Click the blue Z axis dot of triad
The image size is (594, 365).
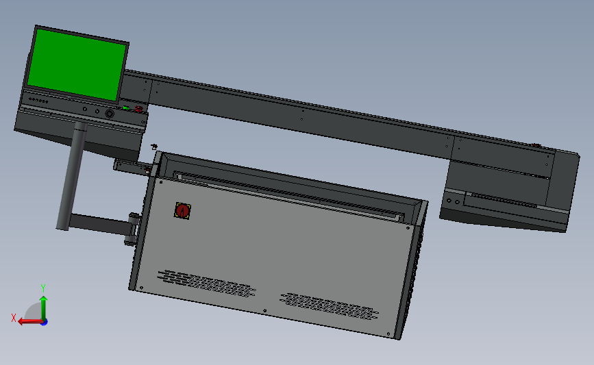[x=45, y=323]
